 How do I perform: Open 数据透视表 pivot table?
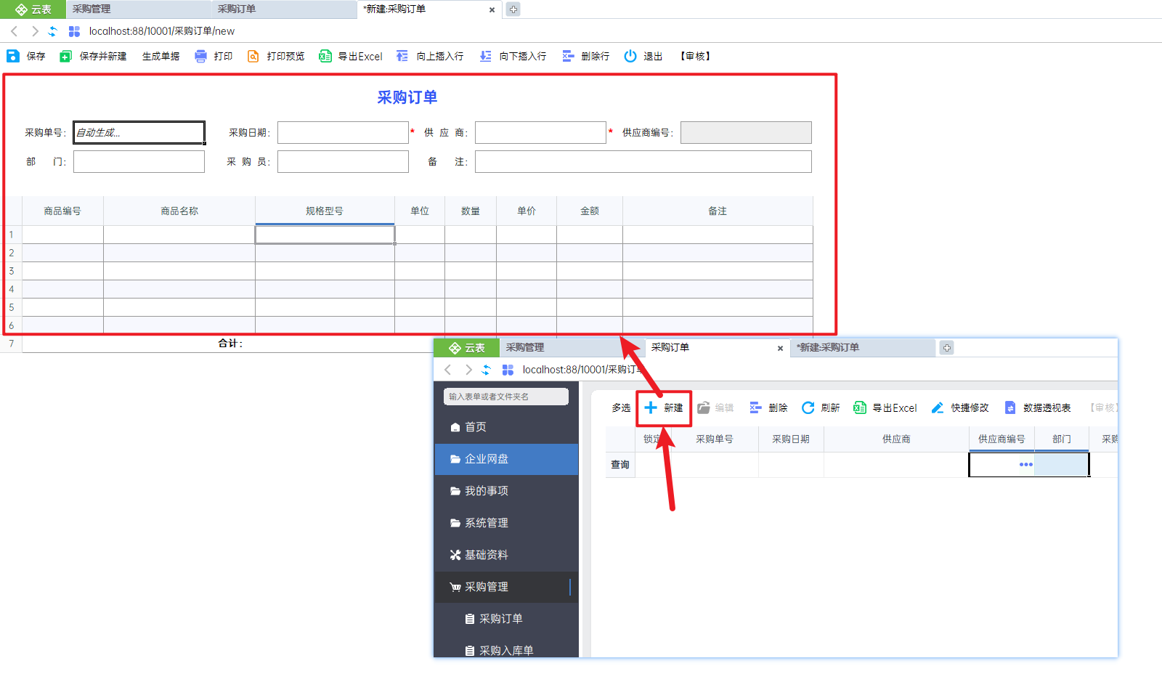click(x=1037, y=407)
